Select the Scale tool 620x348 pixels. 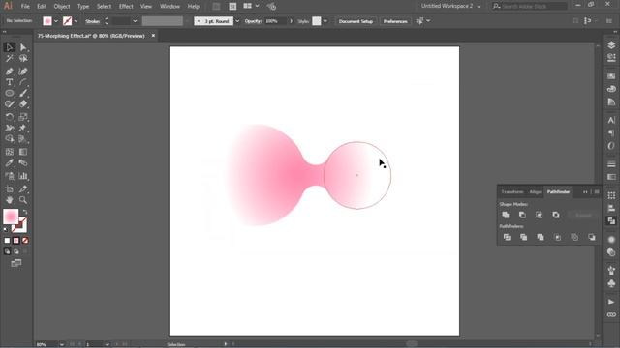23,117
